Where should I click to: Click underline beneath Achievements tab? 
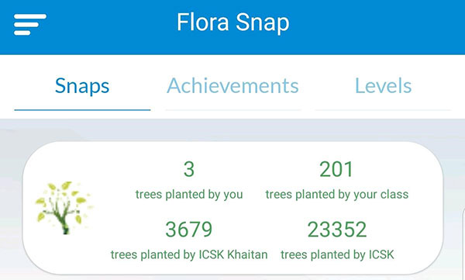point(232,110)
